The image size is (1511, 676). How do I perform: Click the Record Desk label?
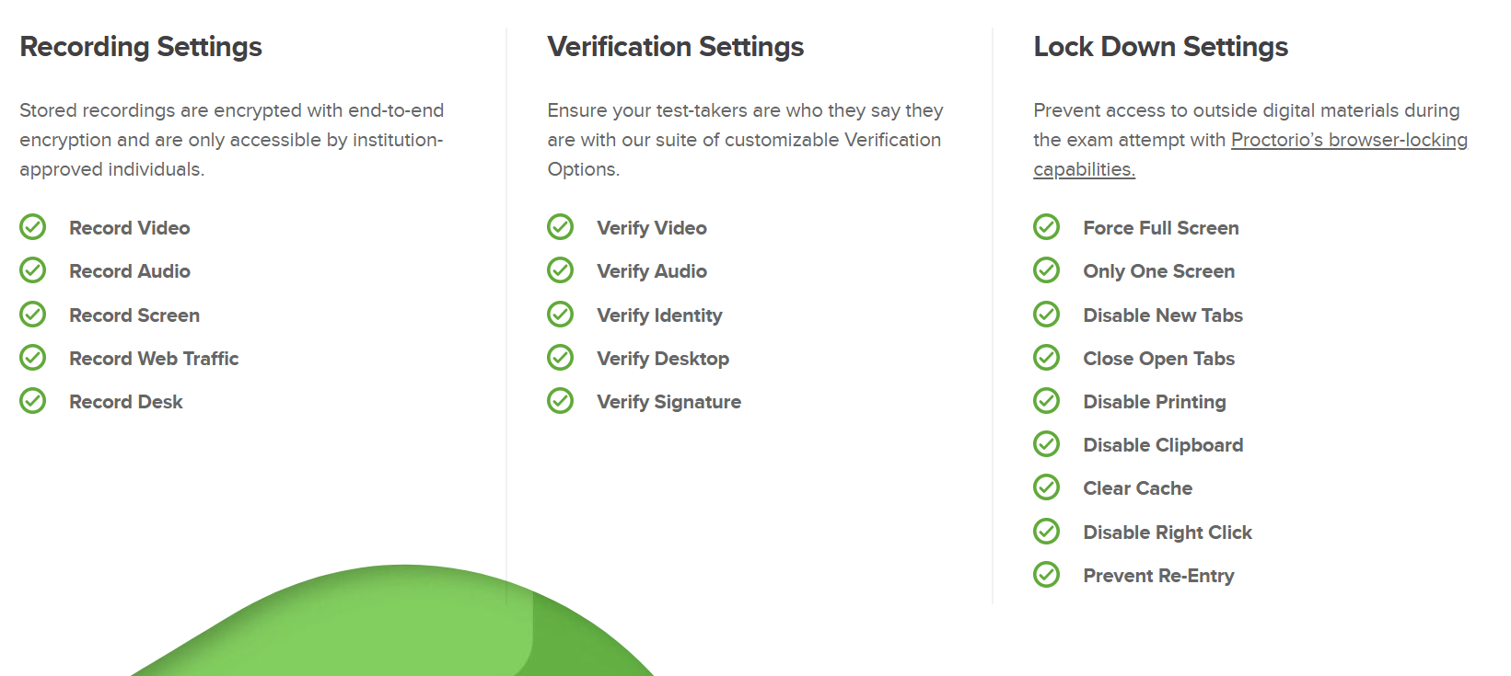point(126,402)
